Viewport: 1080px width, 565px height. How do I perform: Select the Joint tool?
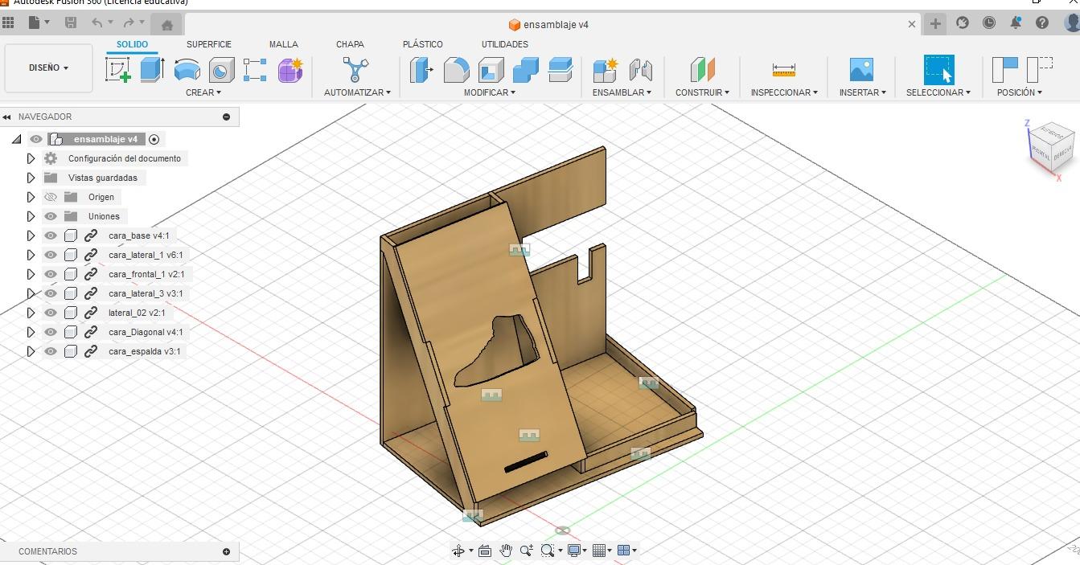tap(640, 70)
